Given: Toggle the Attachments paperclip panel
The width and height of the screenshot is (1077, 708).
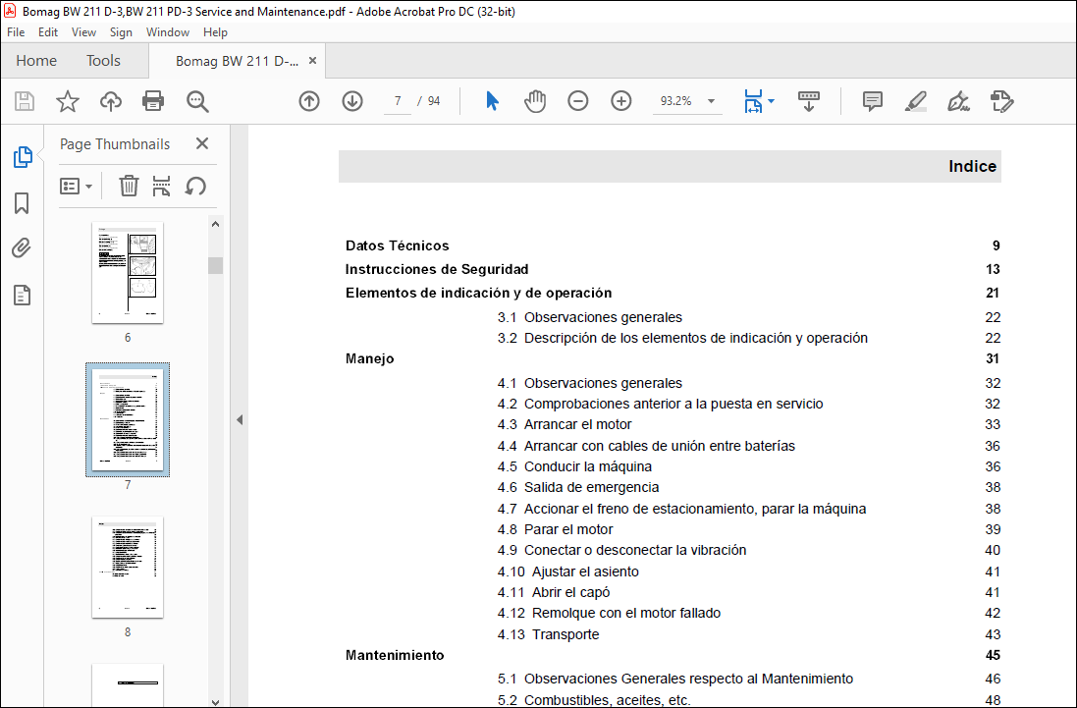Looking at the screenshot, I should (x=22, y=248).
